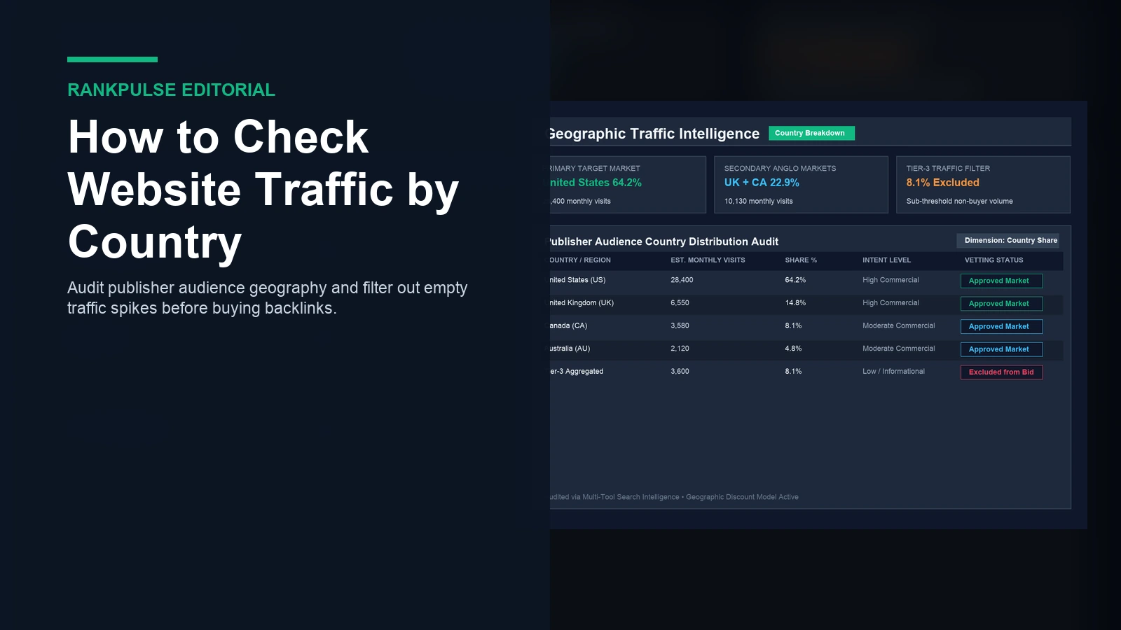1121x630 pixels.
Task: Click the Excluded from Bid badge
Action: (1001, 372)
